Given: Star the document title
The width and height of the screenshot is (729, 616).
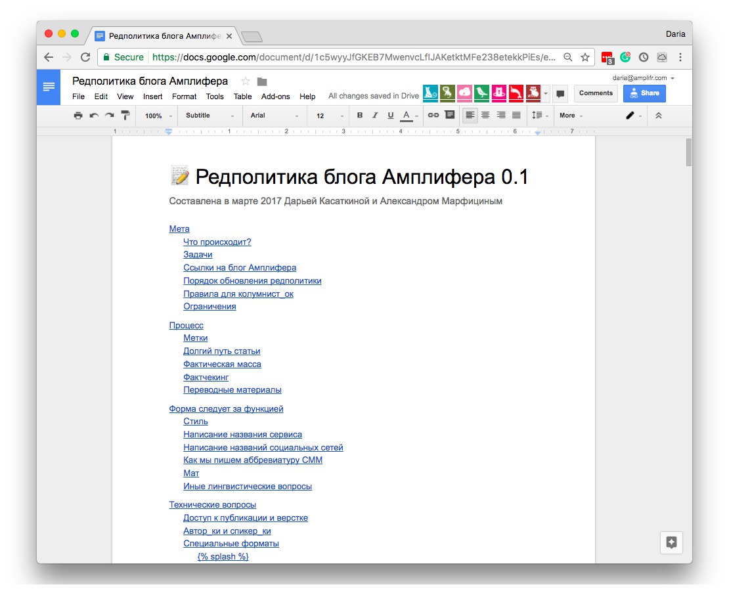Looking at the screenshot, I should [x=246, y=81].
